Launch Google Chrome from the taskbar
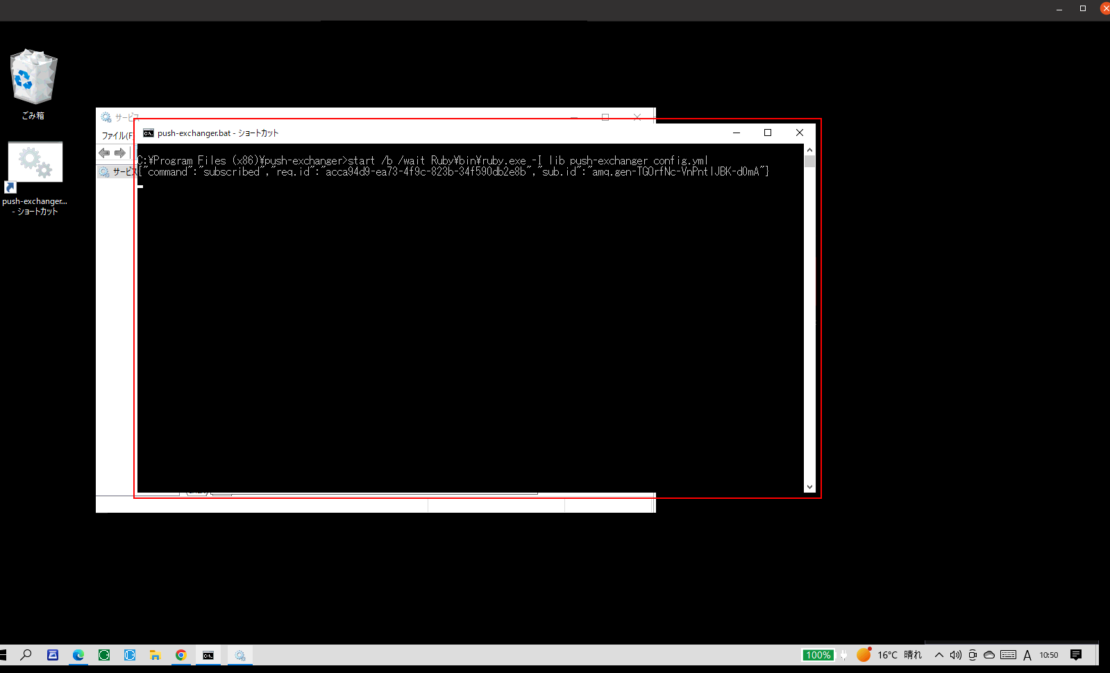The height and width of the screenshot is (673, 1110). (x=180, y=655)
